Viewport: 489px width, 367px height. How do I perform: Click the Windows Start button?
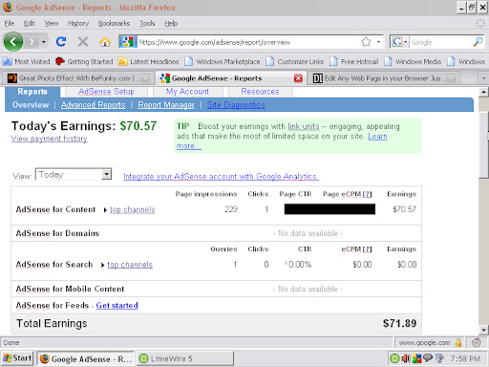coord(17,358)
